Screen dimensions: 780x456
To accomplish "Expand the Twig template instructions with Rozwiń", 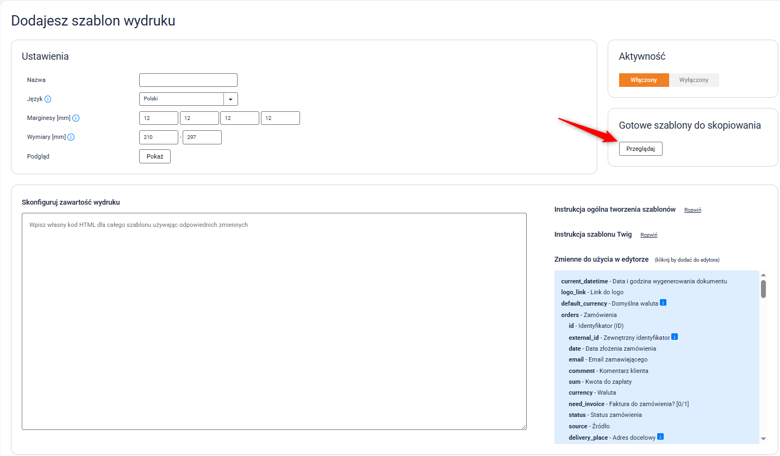I will 649,235.
